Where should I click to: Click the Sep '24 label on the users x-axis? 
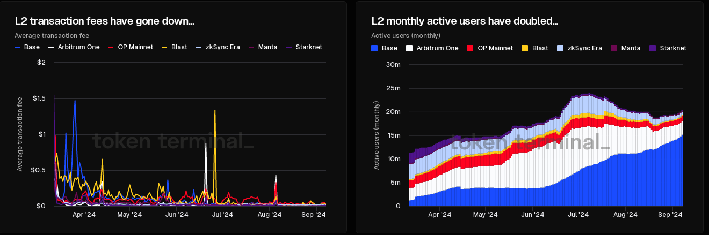(x=670, y=215)
